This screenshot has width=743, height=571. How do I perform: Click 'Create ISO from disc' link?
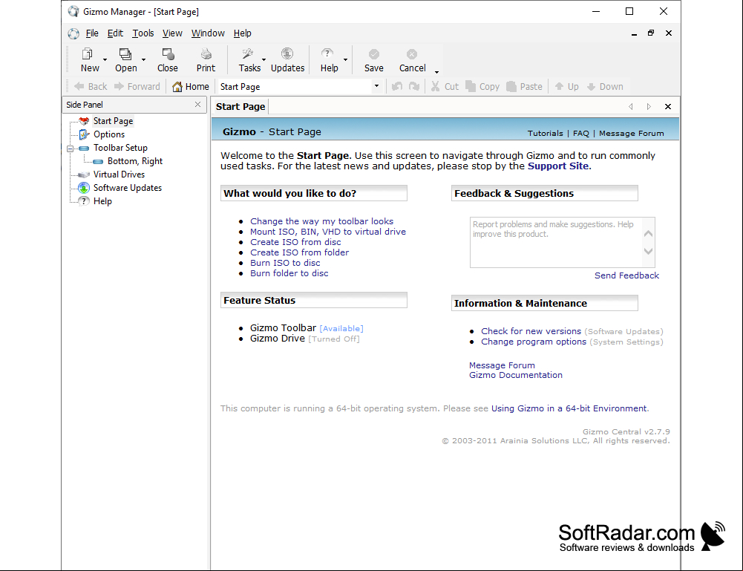(295, 242)
